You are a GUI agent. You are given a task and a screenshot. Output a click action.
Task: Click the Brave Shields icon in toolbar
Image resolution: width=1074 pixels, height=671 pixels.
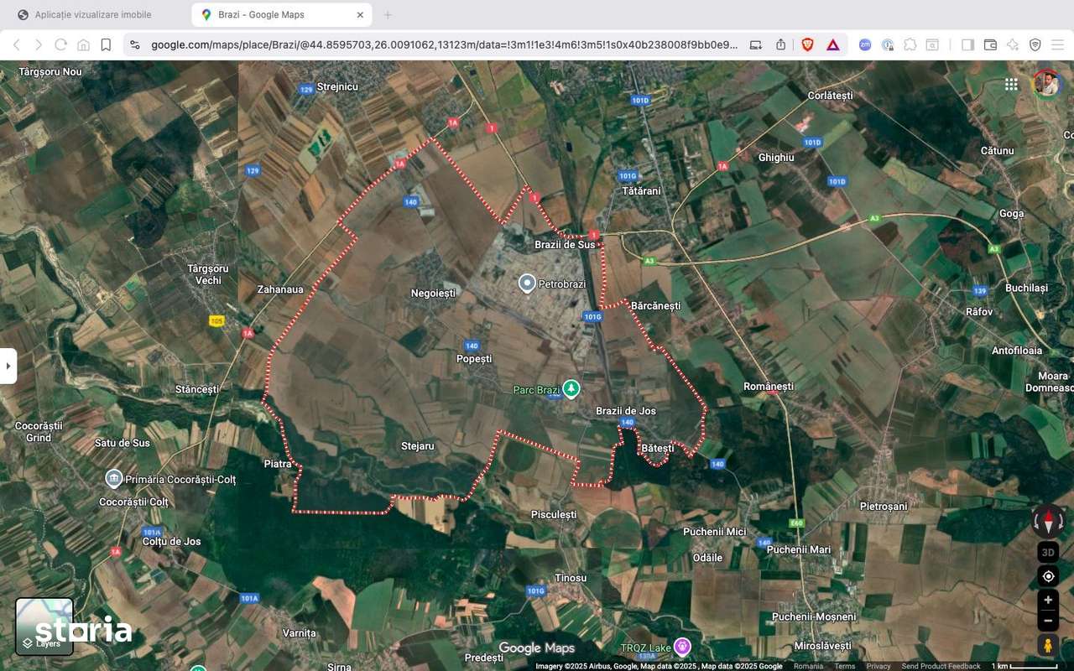tap(806, 44)
